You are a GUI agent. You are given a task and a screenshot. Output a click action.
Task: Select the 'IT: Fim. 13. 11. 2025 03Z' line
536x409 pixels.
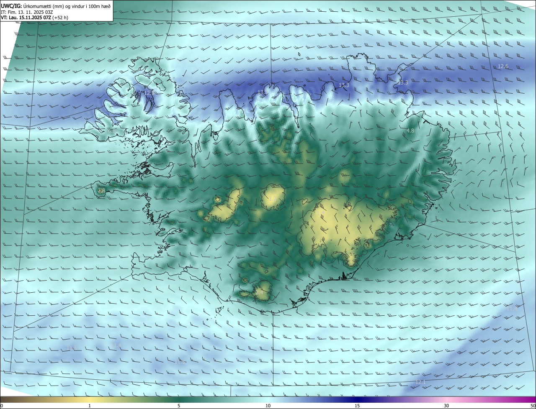[28, 12]
